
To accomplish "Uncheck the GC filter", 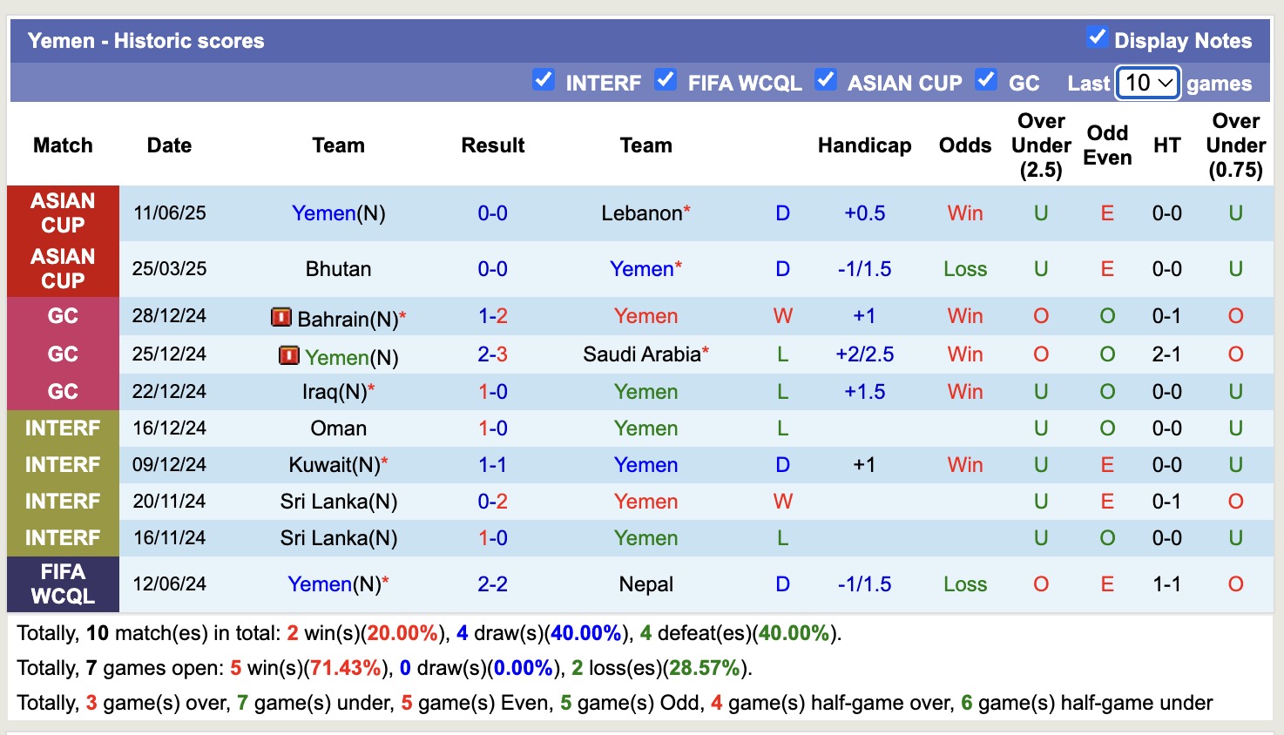I will [x=986, y=80].
